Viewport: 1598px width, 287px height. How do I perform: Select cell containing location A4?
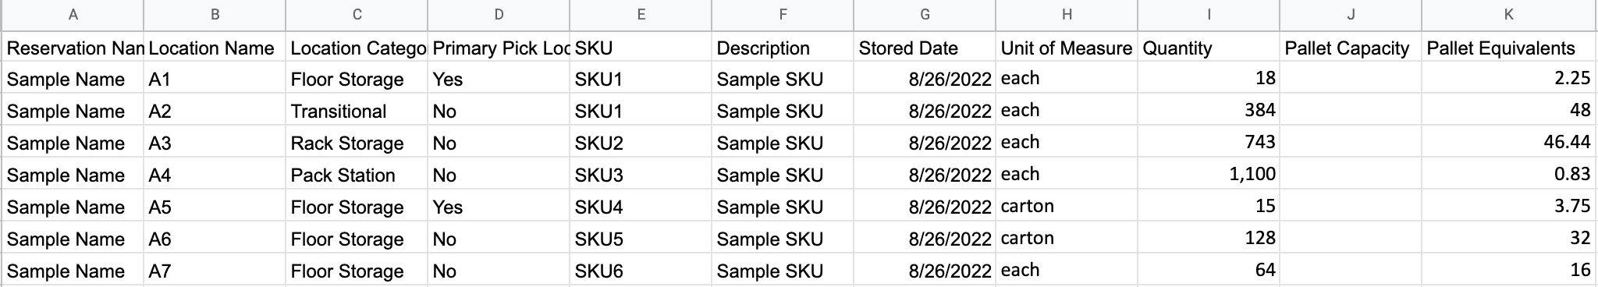point(215,175)
